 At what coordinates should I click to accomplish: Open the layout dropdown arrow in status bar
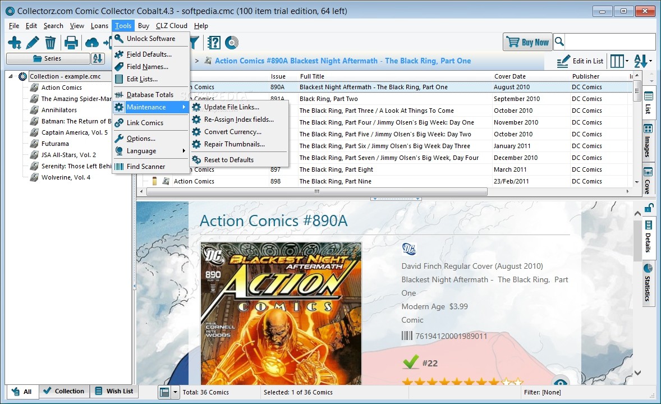[x=176, y=392]
